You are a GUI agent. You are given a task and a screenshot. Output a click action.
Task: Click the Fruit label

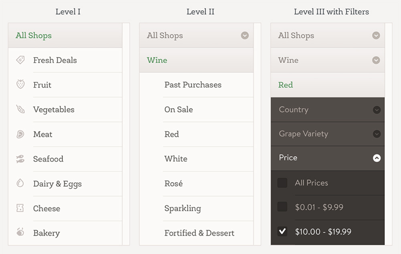[42, 85]
